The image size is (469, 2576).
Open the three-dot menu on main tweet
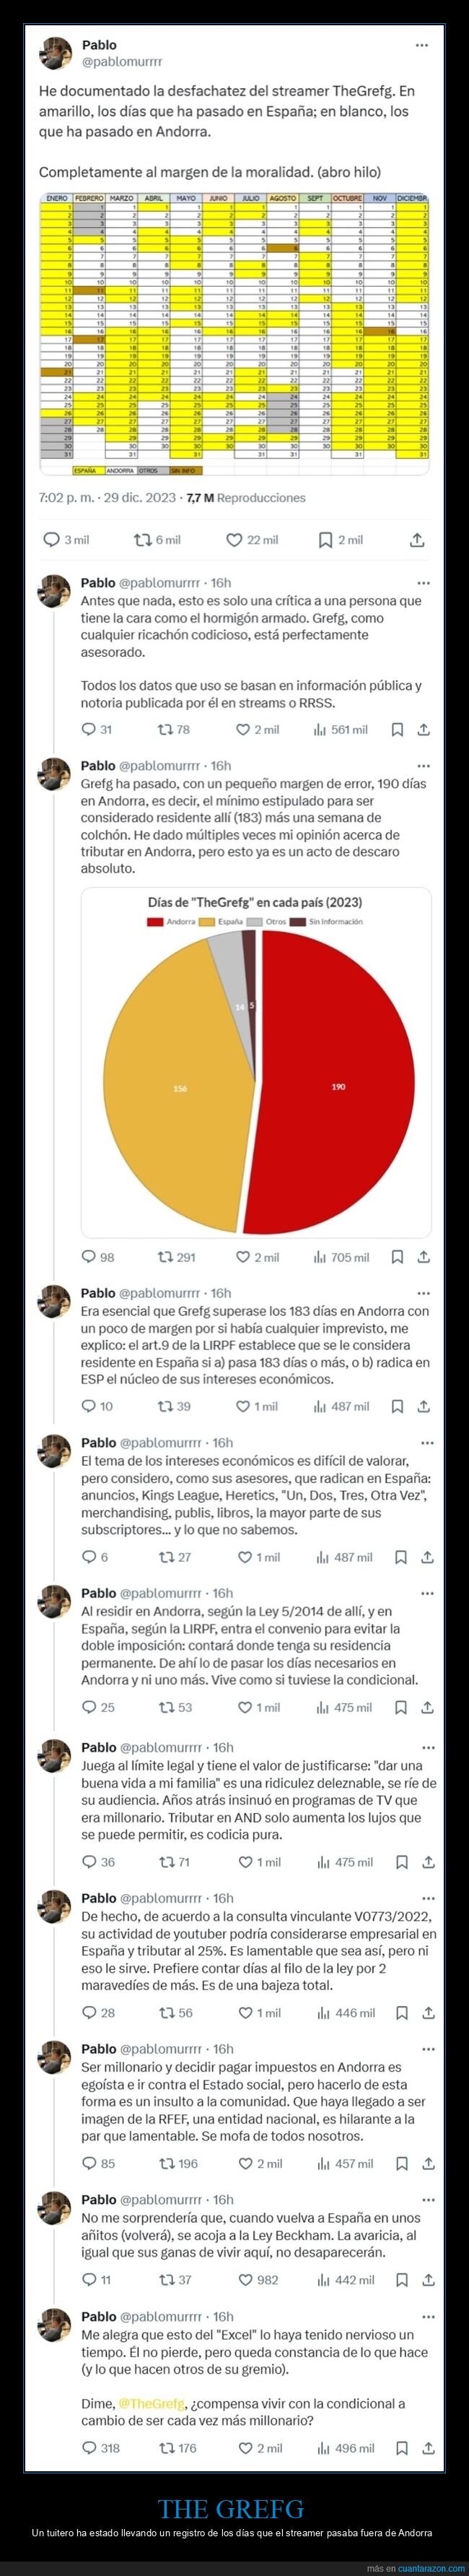pyautogui.click(x=422, y=45)
